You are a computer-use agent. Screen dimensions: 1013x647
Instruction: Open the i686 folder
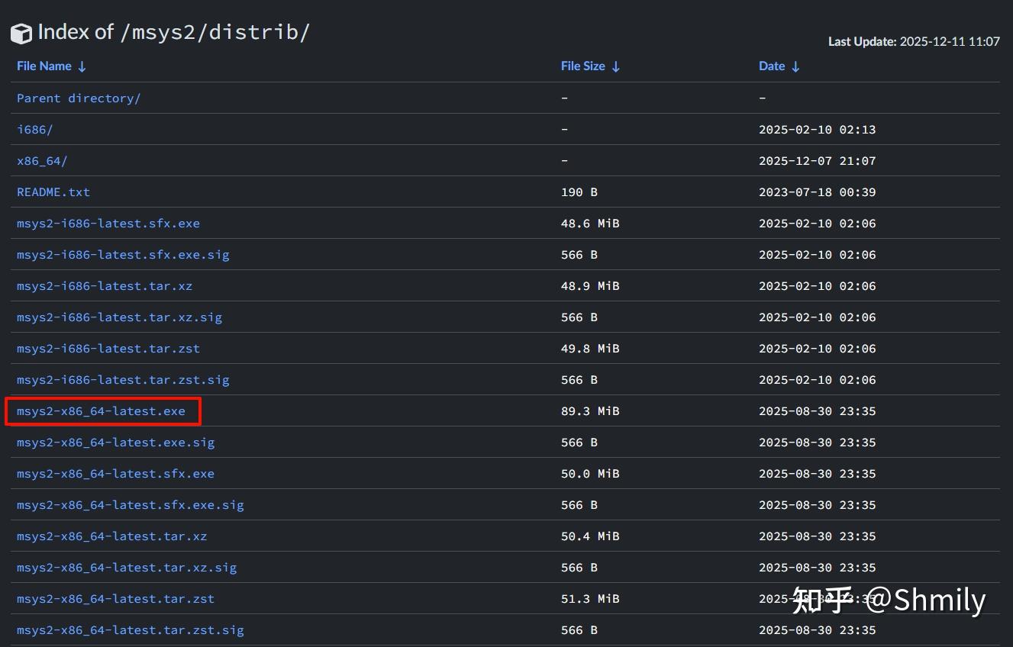click(x=34, y=129)
